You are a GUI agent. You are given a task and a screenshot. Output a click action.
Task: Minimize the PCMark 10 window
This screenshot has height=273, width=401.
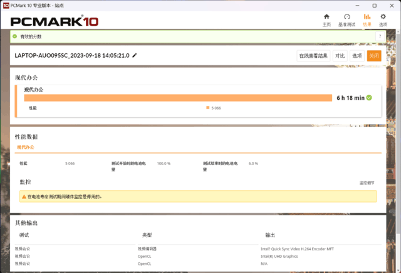point(357,6)
